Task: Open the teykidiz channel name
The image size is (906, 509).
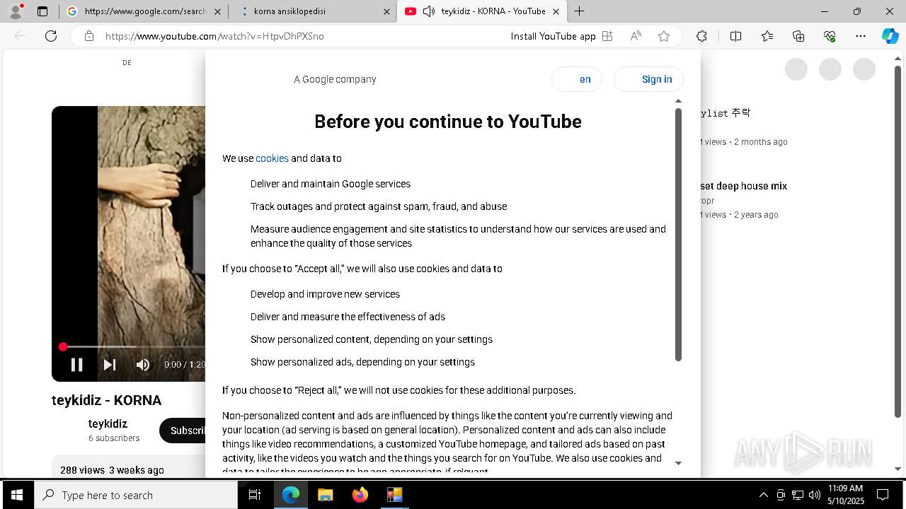Action: 108,424
